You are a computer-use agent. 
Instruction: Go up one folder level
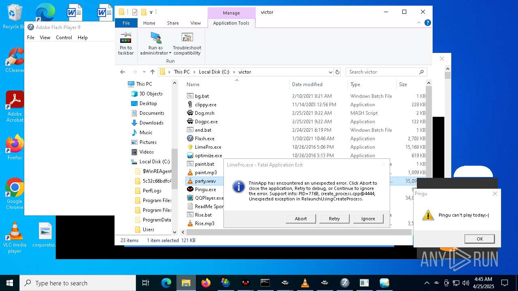(153, 72)
